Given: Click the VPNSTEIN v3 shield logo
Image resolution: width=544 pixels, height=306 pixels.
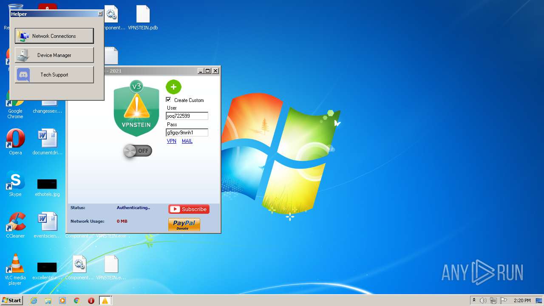Looking at the screenshot, I should click(136, 109).
